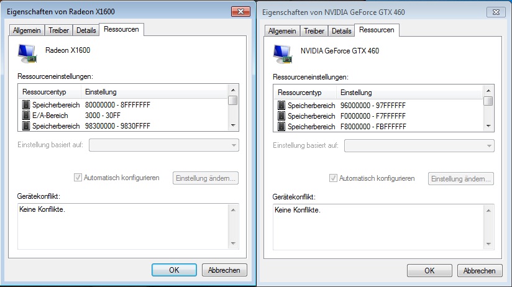
Task: Open Treiber tab in GTX 460 window
Action: [x=314, y=31]
